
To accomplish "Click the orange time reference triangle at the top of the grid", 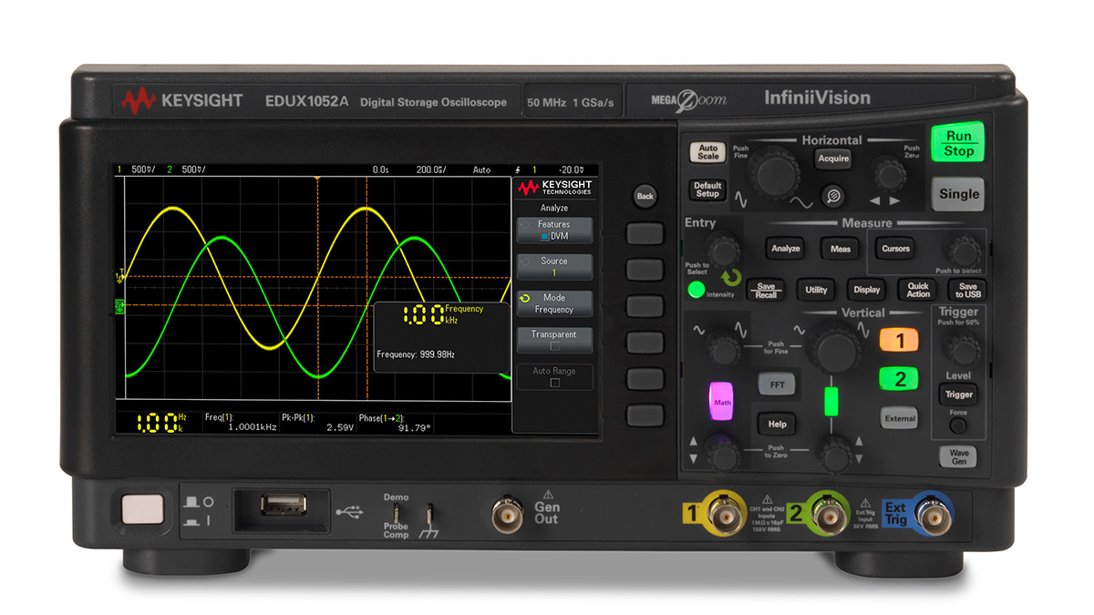I will (316, 178).
